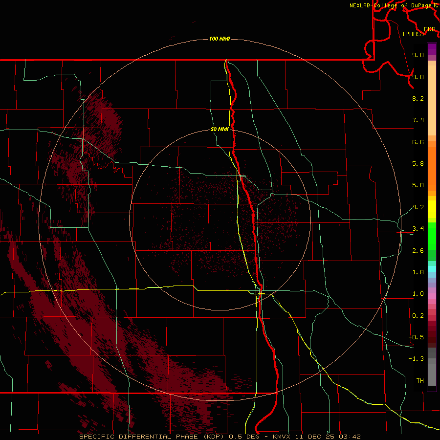Viewport: 440px width, 440px height.
Task: Click the 2.6 legend value
Action: tap(418, 251)
